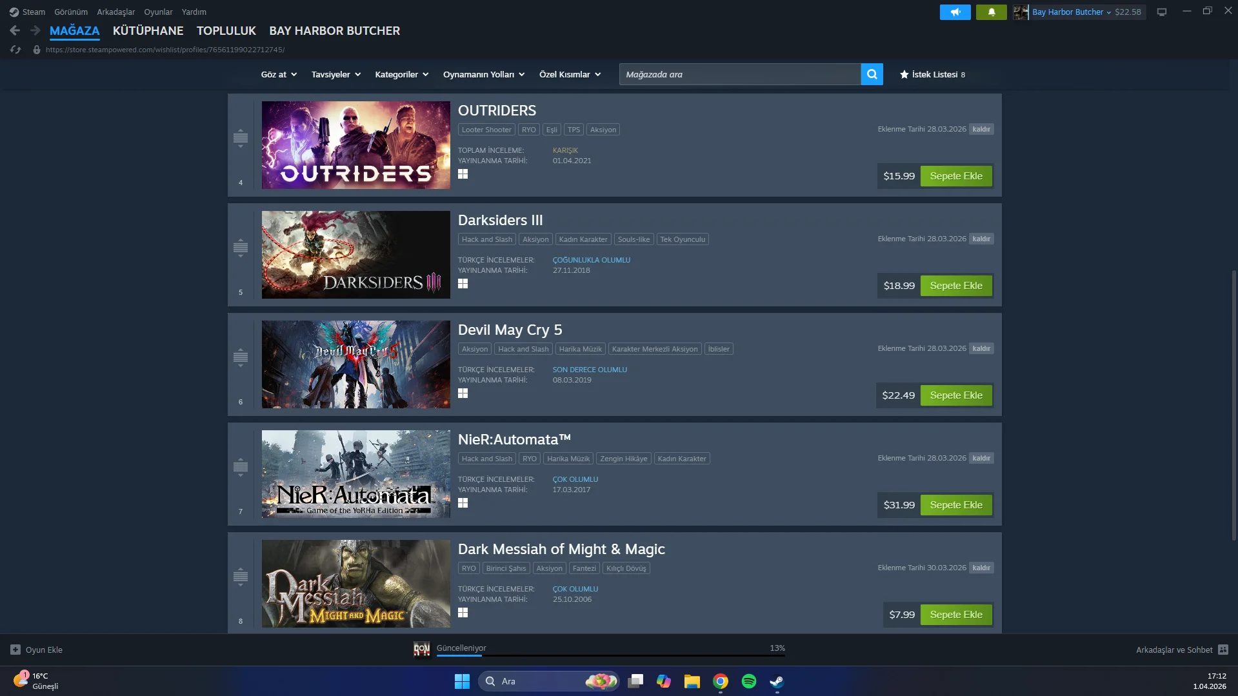Go to the MAĞAZA tab
The width and height of the screenshot is (1238, 696).
pyautogui.click(x=74, y=30)
